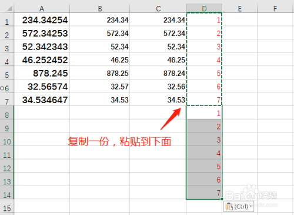Image resolution: width=294 pixels, height=215 pixels.
Task: Click cell showing 32.57
Action: coord(100,87)
